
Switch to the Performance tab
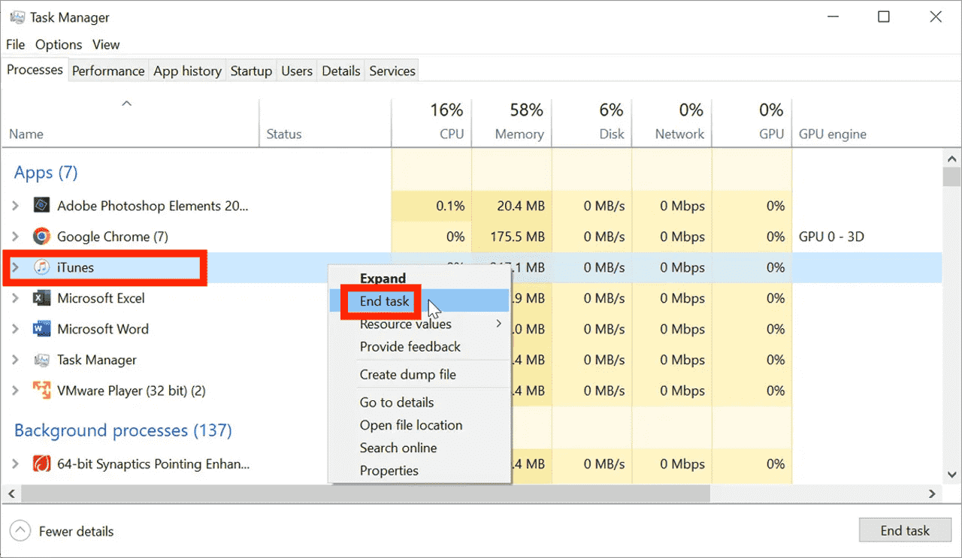pyautogui.click(x=108, y=71)
